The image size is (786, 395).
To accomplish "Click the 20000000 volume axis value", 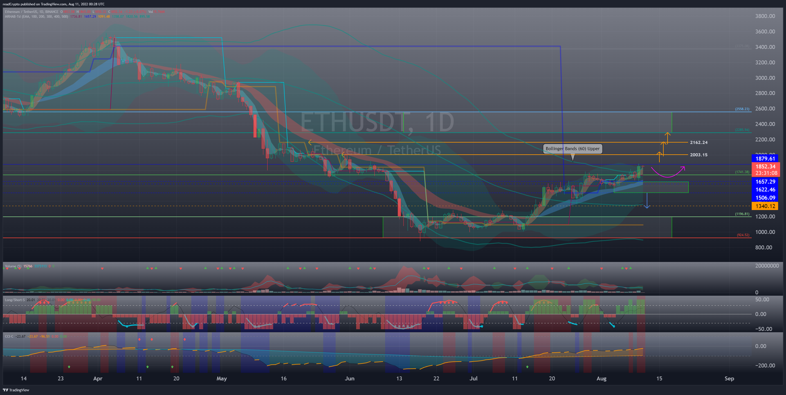I will [x=767, y=266].
